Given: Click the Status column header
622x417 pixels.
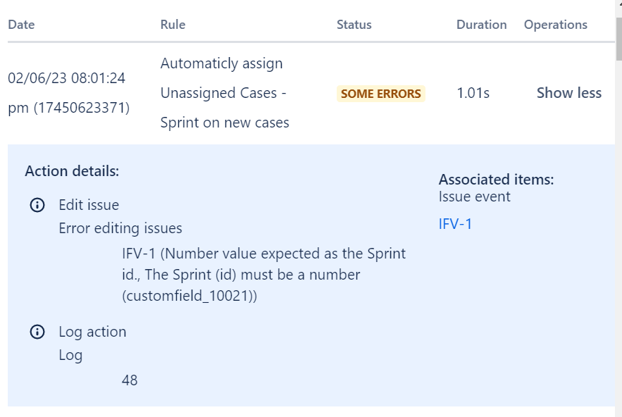Looking at the screenshot, I should (x=354, y=25).
